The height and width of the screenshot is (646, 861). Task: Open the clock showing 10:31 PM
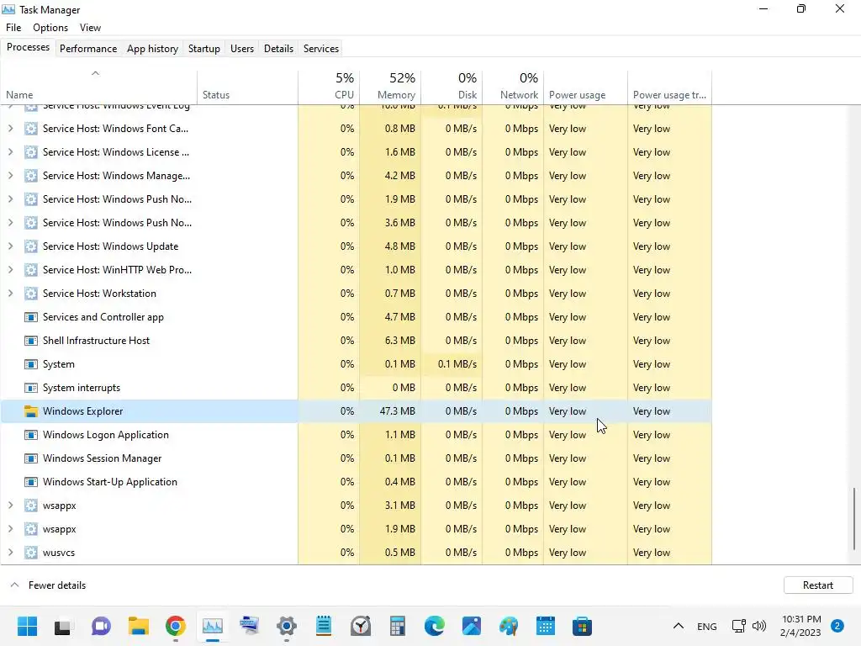click(801, 626)
